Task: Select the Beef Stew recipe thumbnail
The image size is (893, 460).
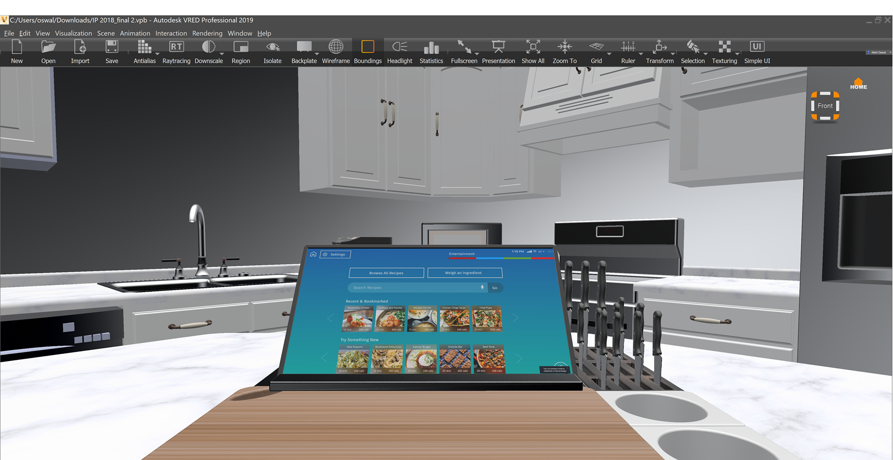Action: click(x=489, y=359)
